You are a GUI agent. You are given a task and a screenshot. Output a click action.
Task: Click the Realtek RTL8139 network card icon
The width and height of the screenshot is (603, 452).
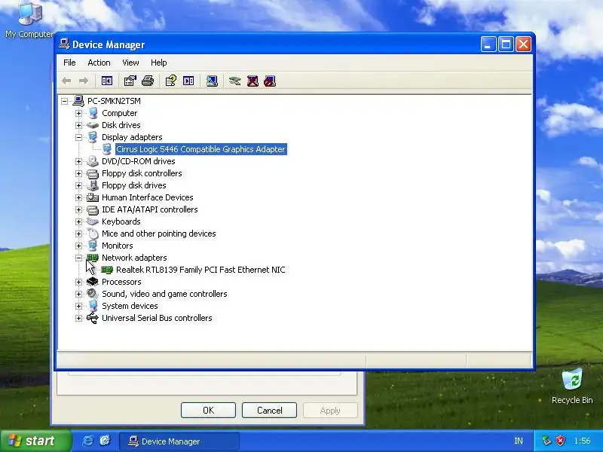pos(107,270)
